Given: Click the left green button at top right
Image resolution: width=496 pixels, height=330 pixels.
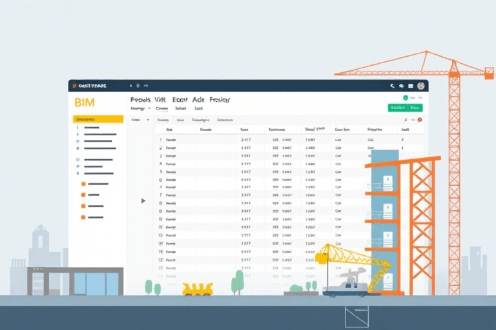Looking at the screenshot, I should point(398,108).
